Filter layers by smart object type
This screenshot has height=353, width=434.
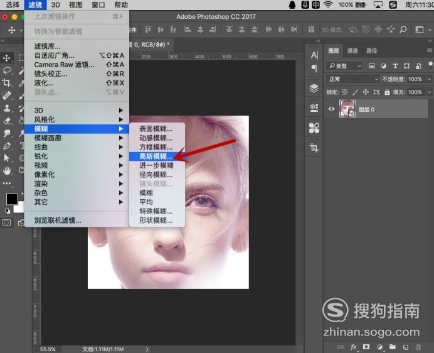click(x=418, y=66)
